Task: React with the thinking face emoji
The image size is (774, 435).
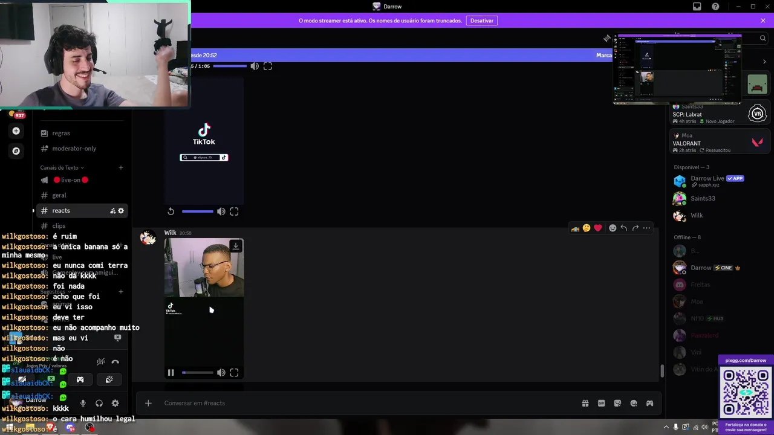Action: click(587, 228)
